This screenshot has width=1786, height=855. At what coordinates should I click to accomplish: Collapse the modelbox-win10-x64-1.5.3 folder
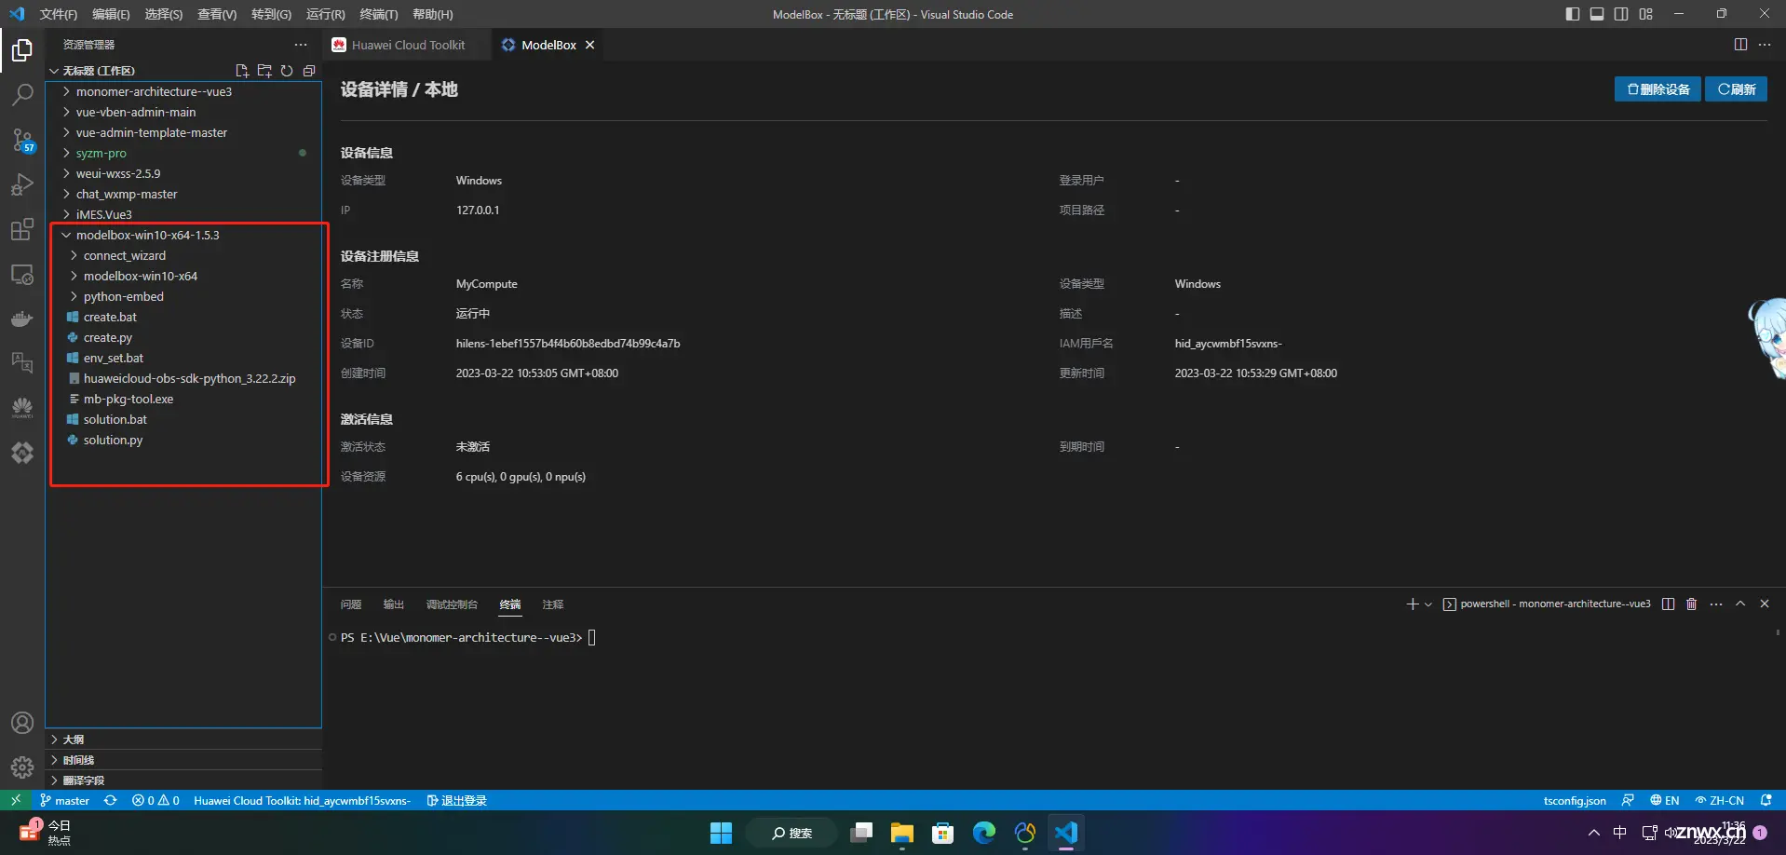coord(183,235)
